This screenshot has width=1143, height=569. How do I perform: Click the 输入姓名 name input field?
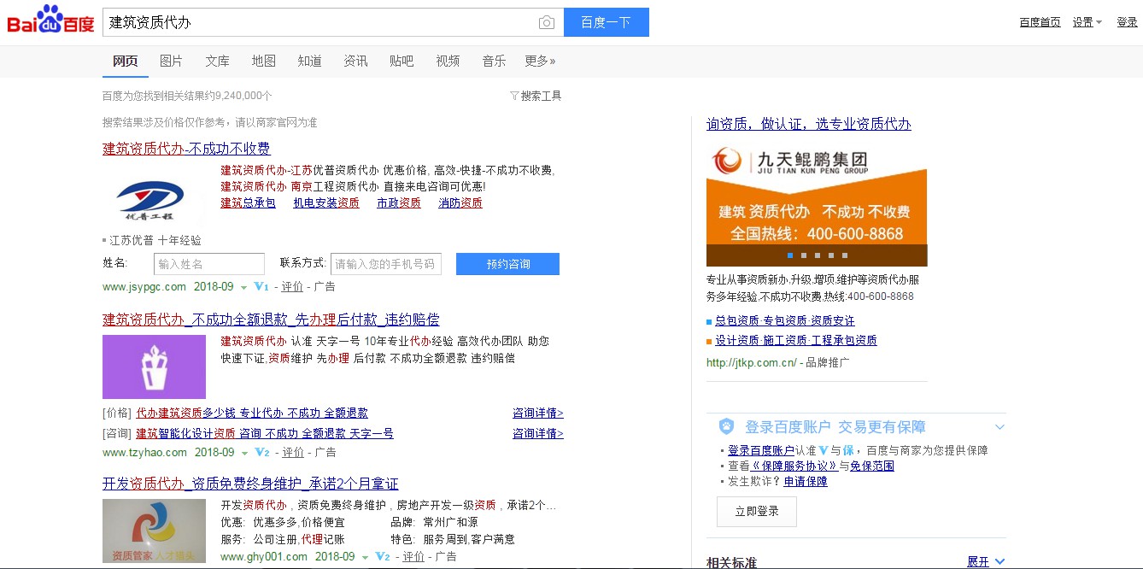(x=209, y=264)
